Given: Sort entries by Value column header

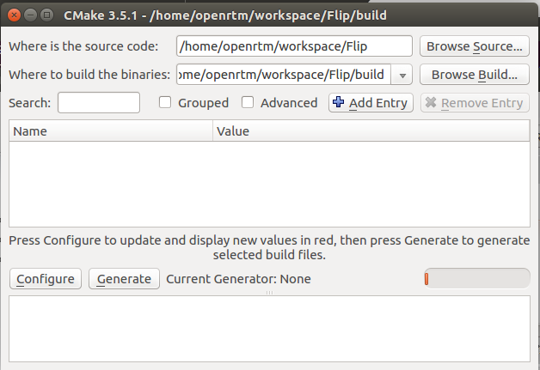Looking at the screenshot, I should [x=371, y=131].
